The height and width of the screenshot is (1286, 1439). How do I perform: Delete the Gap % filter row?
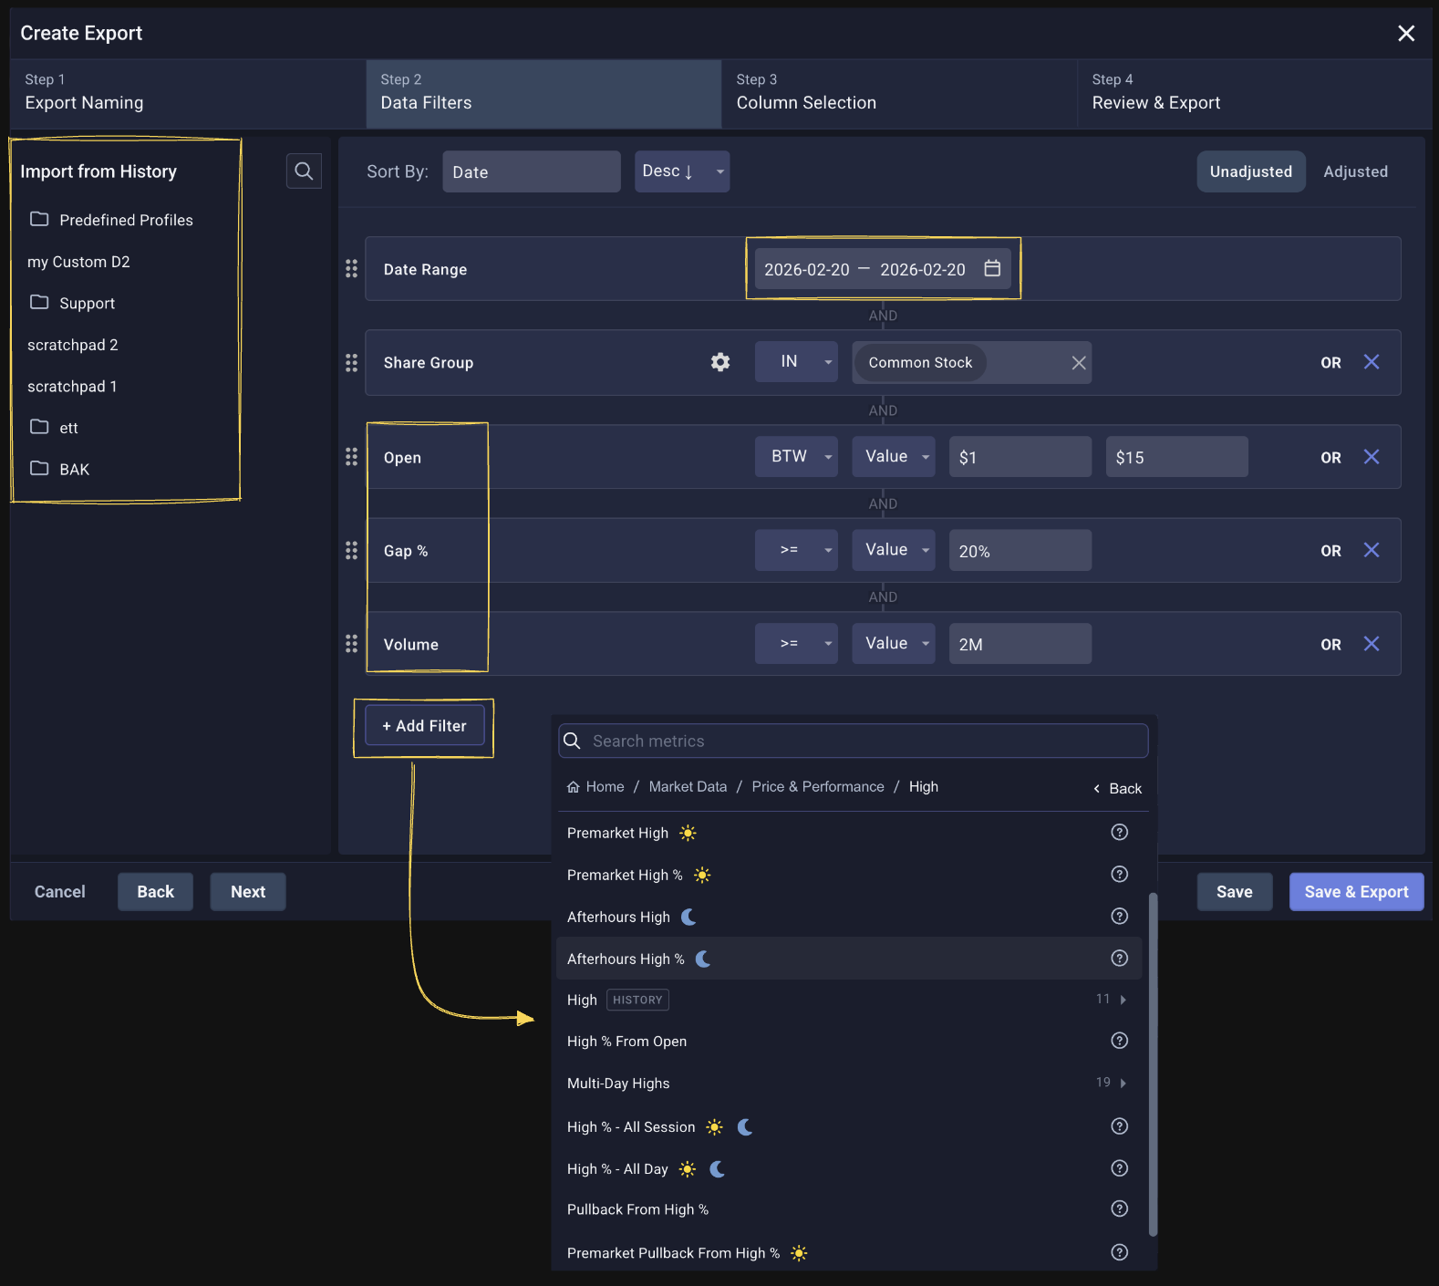[x=1372, y=550]
